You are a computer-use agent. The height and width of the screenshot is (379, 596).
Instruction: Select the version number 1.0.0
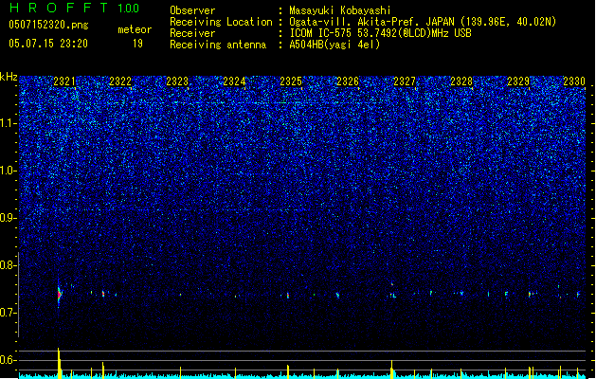[x=129, y=8]
